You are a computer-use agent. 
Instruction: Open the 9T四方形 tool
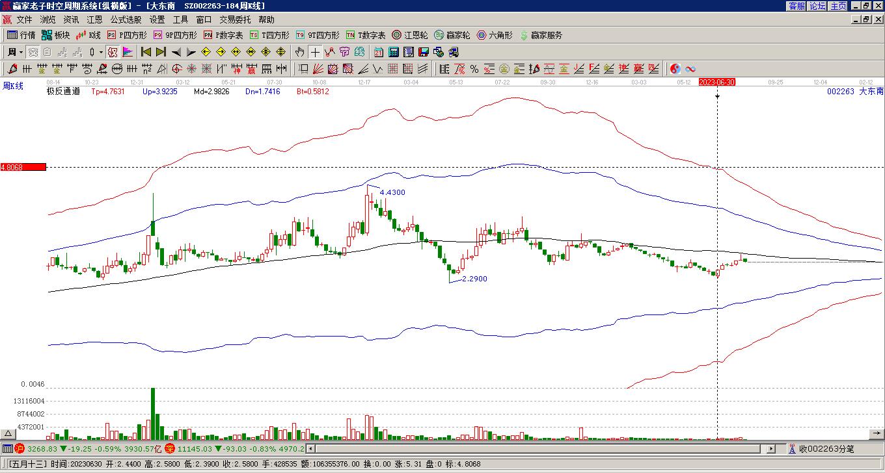[x=318, y=35]
